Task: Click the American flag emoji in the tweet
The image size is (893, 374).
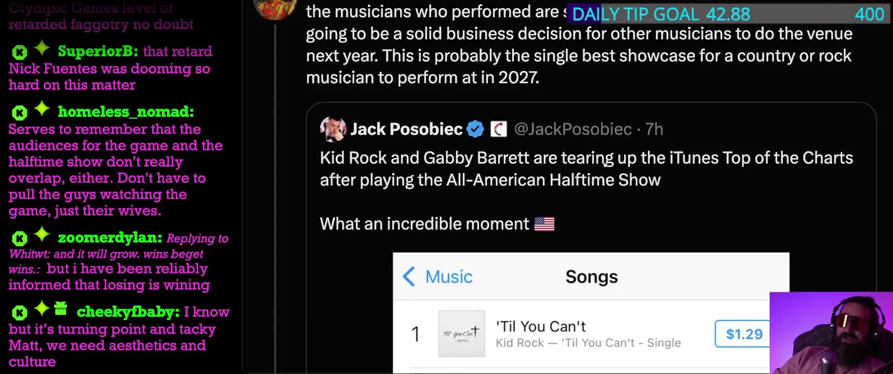Action: point(544,224)
